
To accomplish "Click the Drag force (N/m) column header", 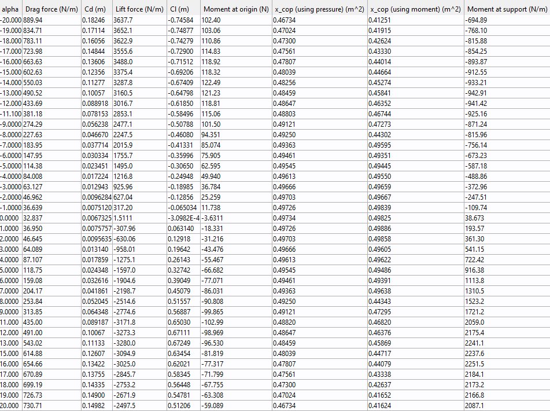I will (51, 9).
